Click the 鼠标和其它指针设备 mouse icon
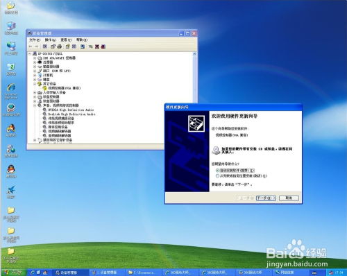Image resolution: width=347 pixels, height=276 pixels. (x=40, y=140)
